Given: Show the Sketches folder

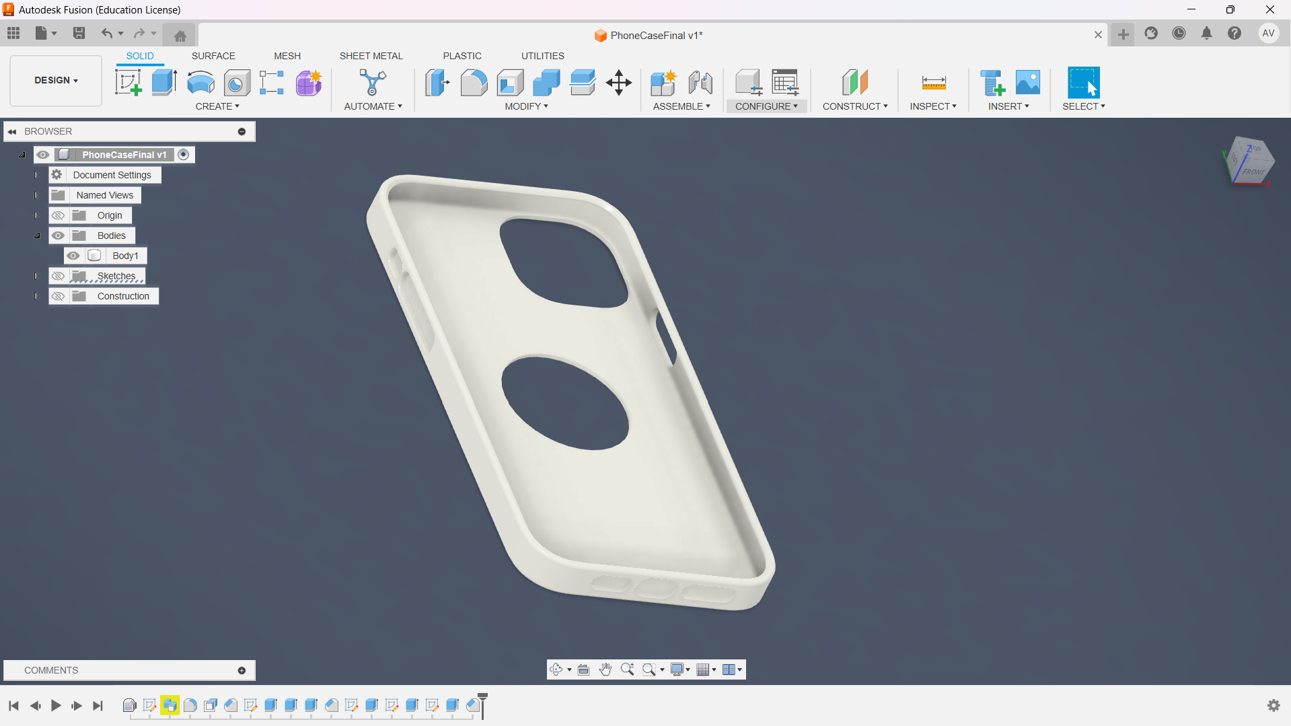Looking at the screenshot, I should click(x=59, y=276).
